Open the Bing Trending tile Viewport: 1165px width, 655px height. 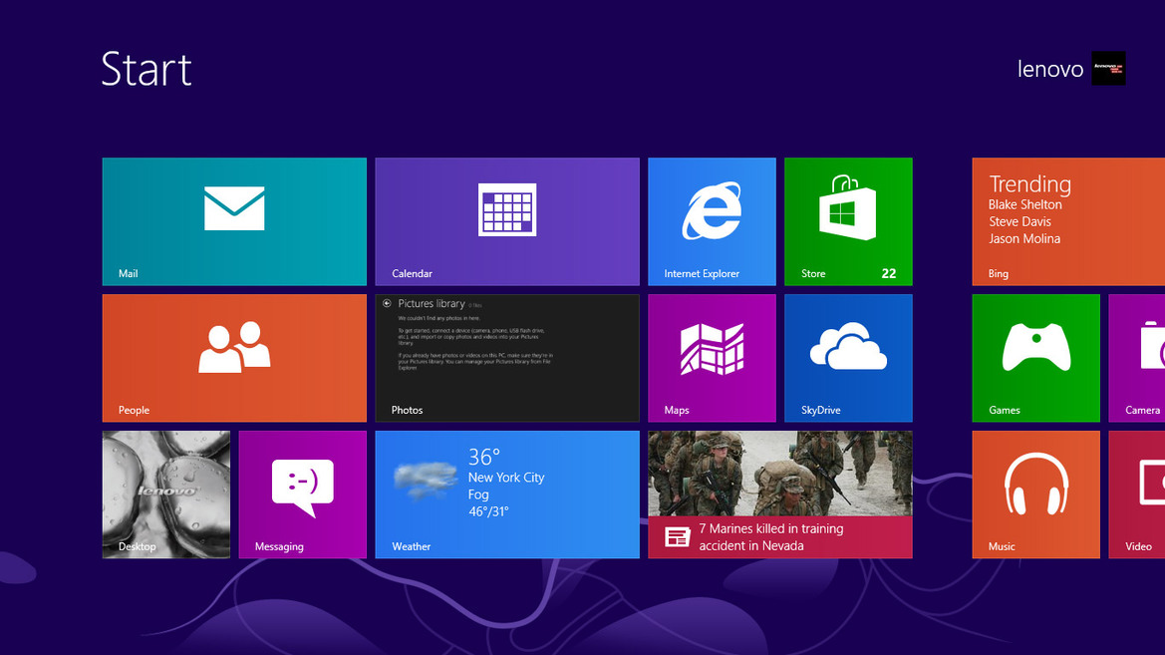point(1068,221)
